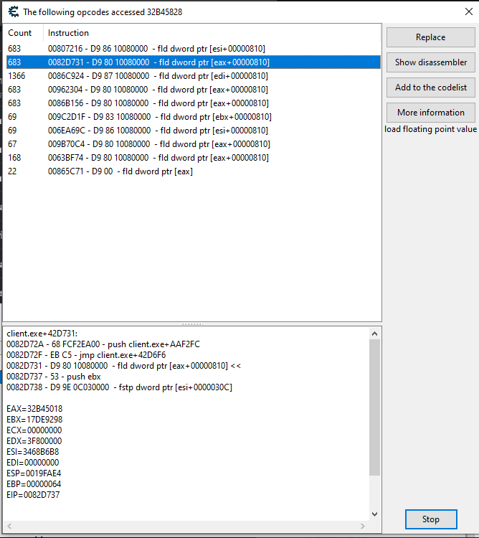Click the Replace button
This screenshot has height=538, width=479.
(431, 37)
